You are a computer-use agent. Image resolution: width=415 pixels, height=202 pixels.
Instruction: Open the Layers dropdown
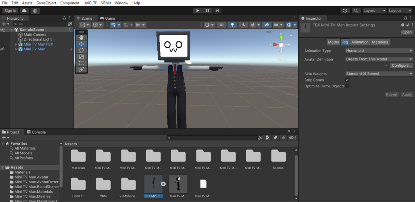click(374, 11)
